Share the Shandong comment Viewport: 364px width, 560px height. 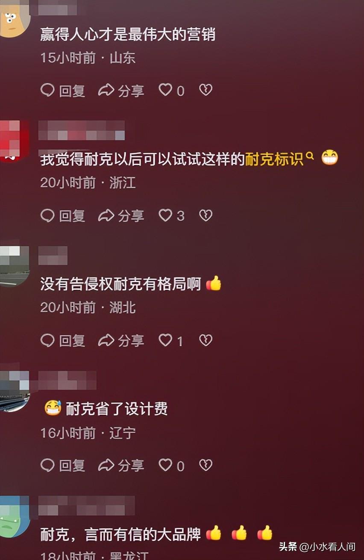pyautogui.click(x=121, y=90)
